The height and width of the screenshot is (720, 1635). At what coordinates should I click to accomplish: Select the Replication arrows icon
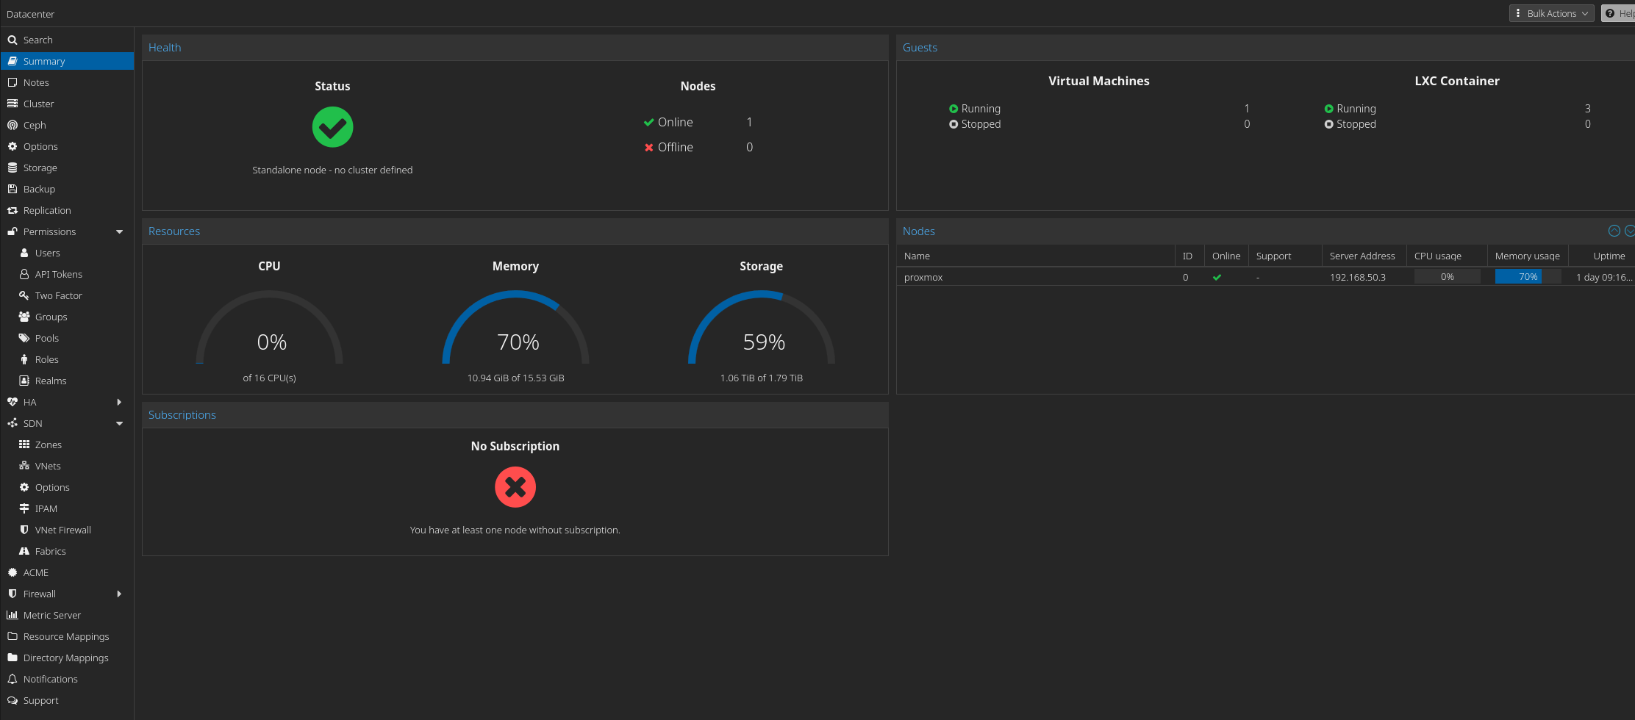[12, 210]
